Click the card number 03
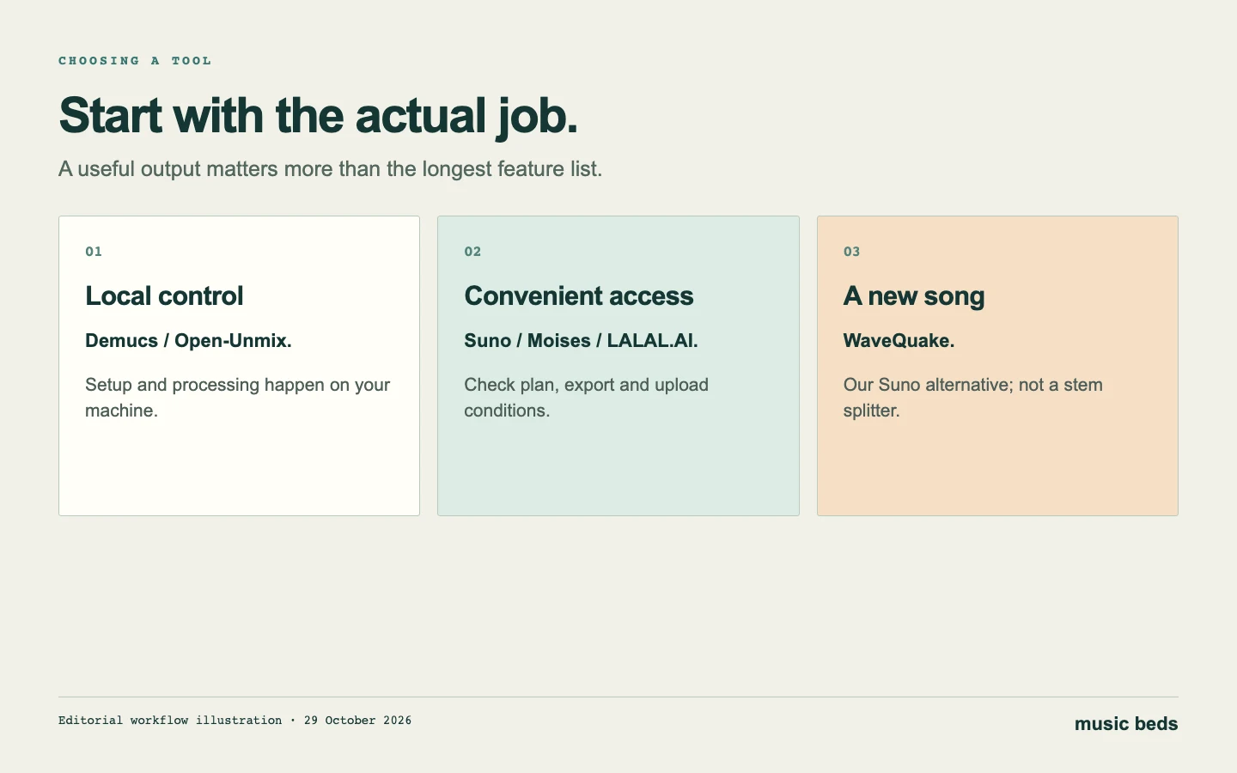 (851, 252)
